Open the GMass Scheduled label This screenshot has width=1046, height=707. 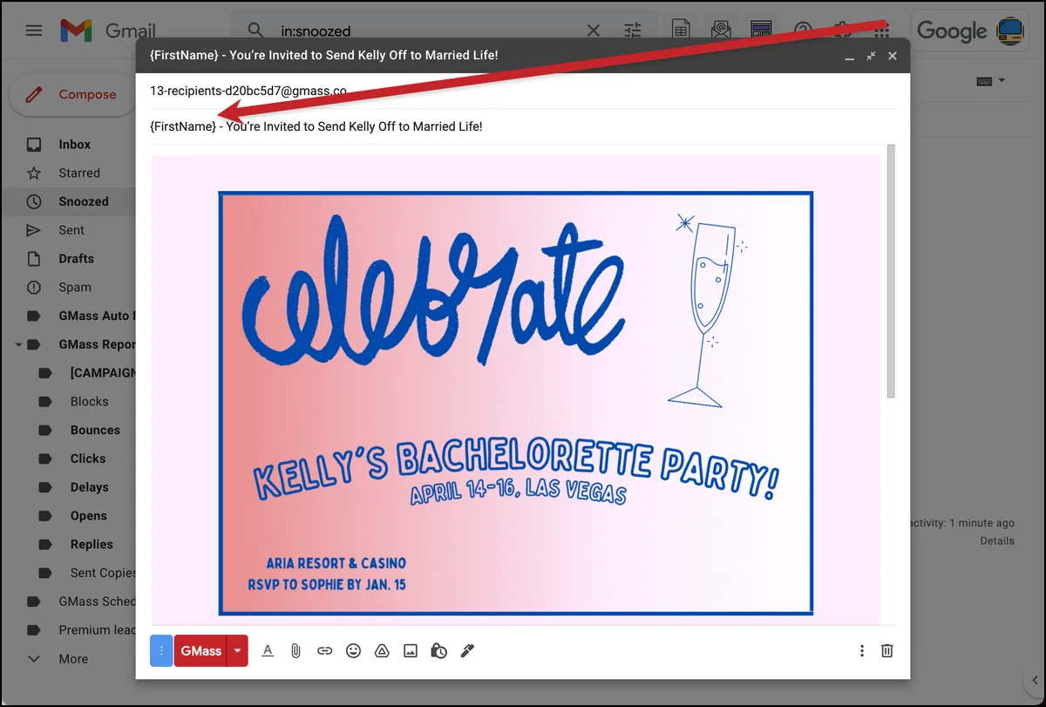click(x=97, y=602)
